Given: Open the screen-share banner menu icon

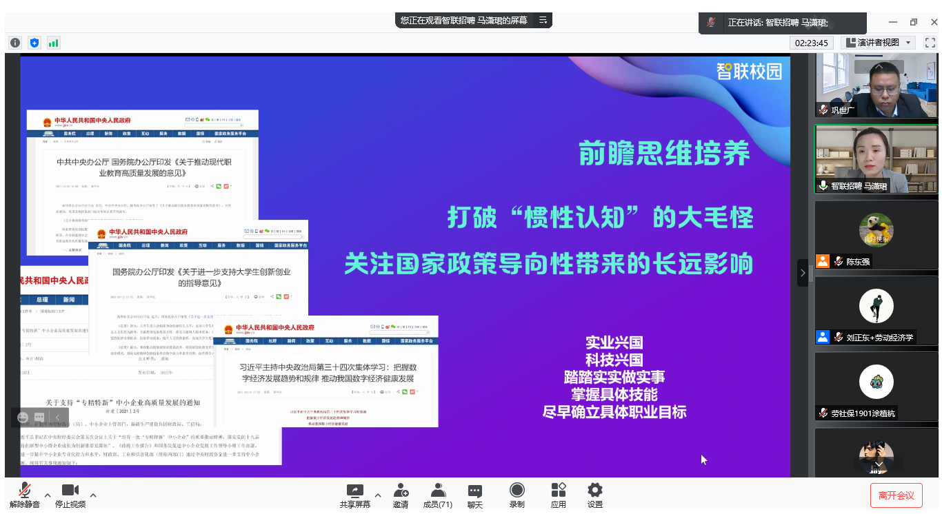Looking at the screenshot, I should click(x=543, y=21).
